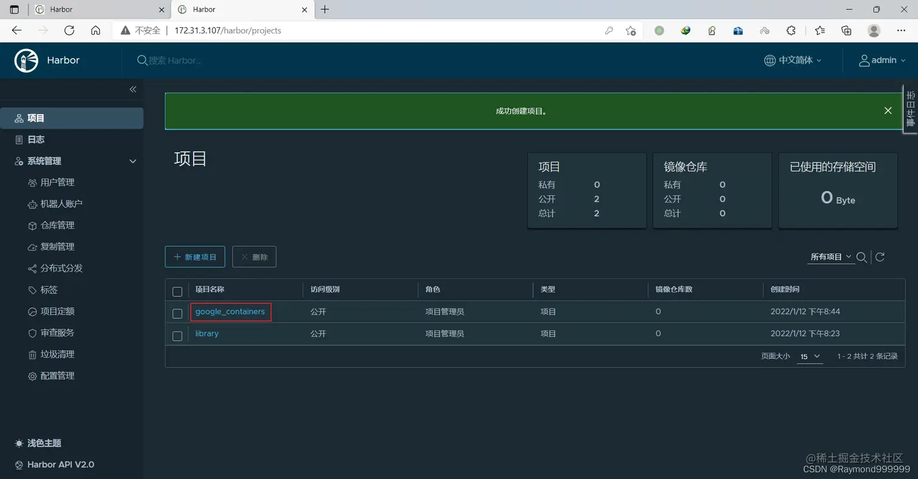This screenshot has width=918, height=479.
Task: Open 机器人账户 robot accounts
Action: click(61, 204)
